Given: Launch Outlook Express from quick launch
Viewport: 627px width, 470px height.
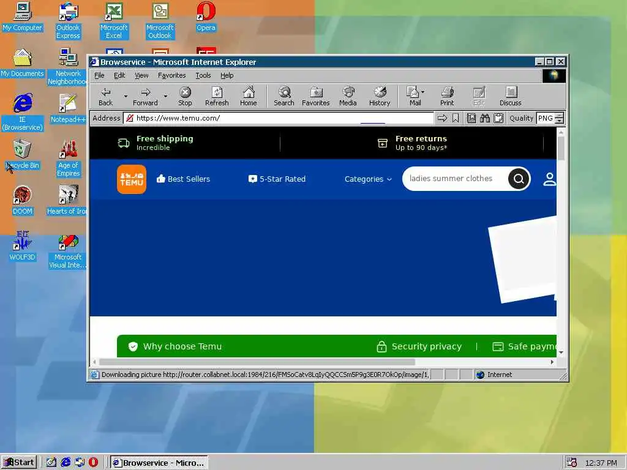Looking at the screenshot, I should pyautogui.click(x=80, y=463).
